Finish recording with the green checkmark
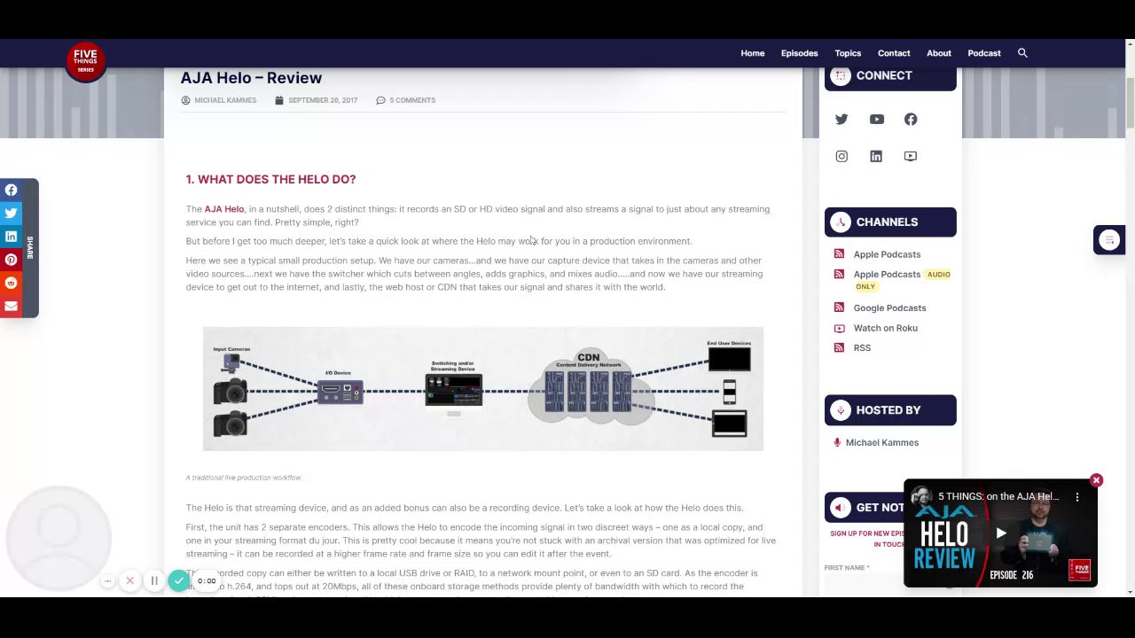This screenshot has height=638, width=1135. (179, 581)
